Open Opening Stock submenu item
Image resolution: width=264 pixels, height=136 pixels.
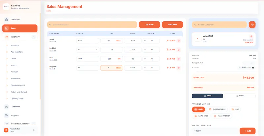[x=17, y=99]
